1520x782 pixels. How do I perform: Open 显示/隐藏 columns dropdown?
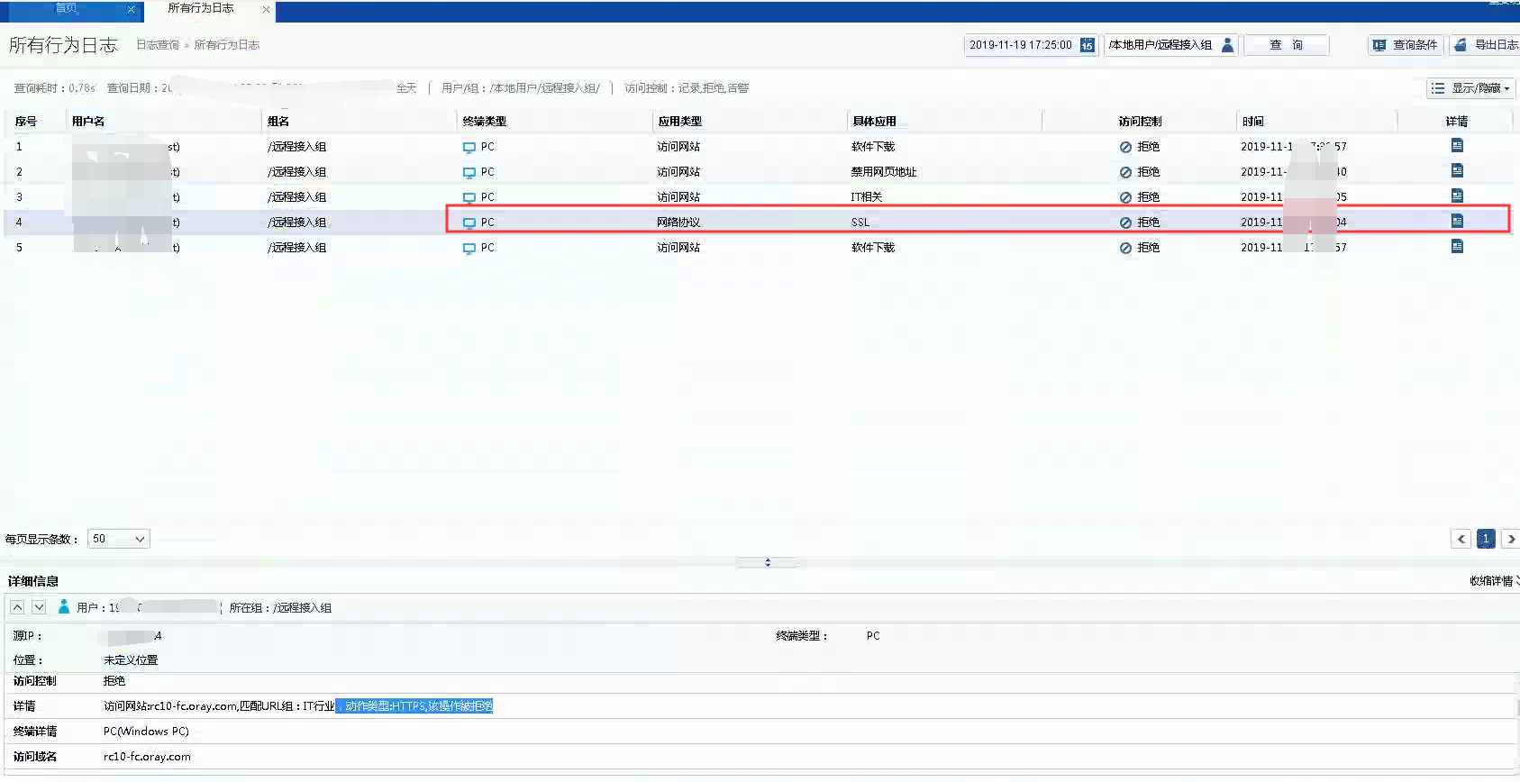(x=1472, y=88)
